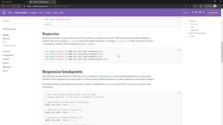The height and width of the screenshot is (125, 223).
Task: Follow the media queries link
Action: [104, 76]
